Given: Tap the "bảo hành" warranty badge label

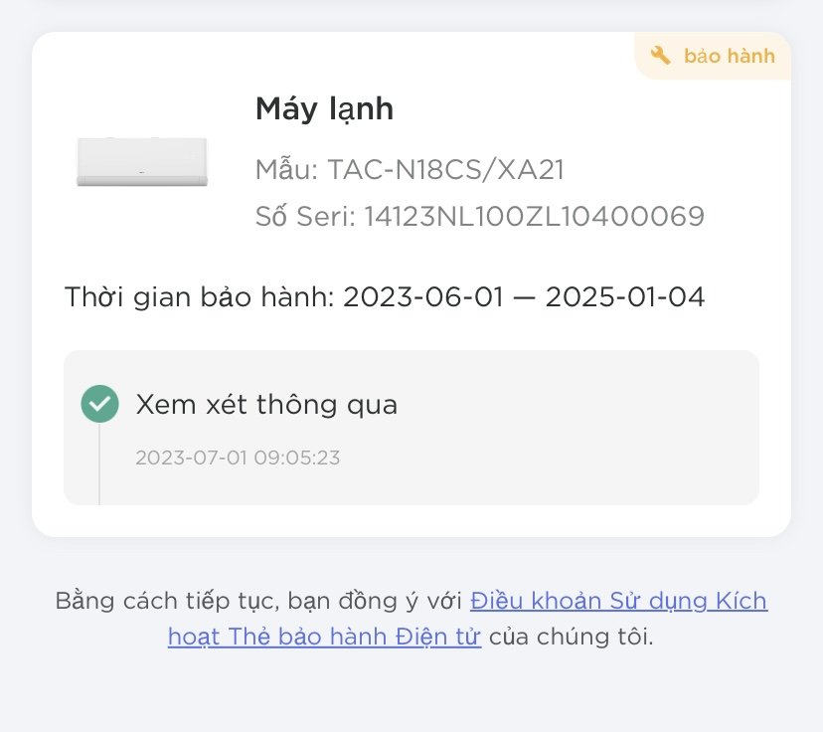Looking at the screenshot, I should click(729, 56).
